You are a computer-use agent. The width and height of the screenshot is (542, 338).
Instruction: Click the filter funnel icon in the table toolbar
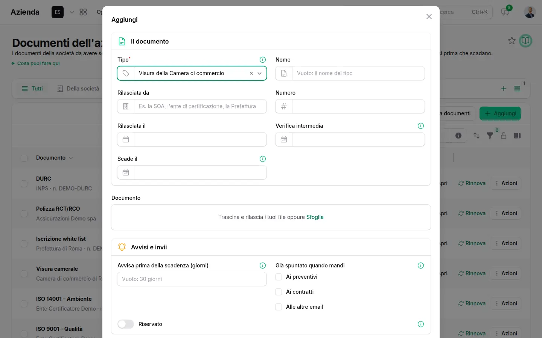point(490,136)
